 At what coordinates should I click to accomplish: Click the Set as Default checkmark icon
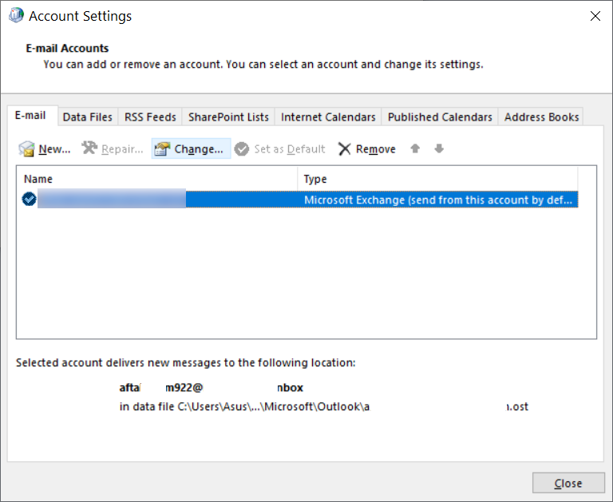242,149
